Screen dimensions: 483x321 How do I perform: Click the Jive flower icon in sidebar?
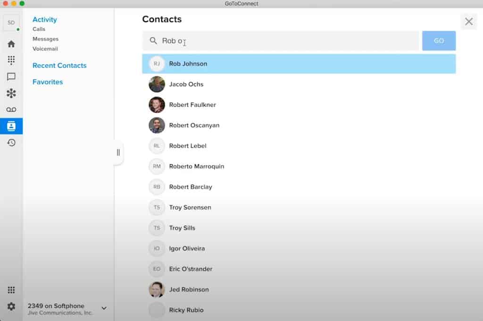coord(11,93)
